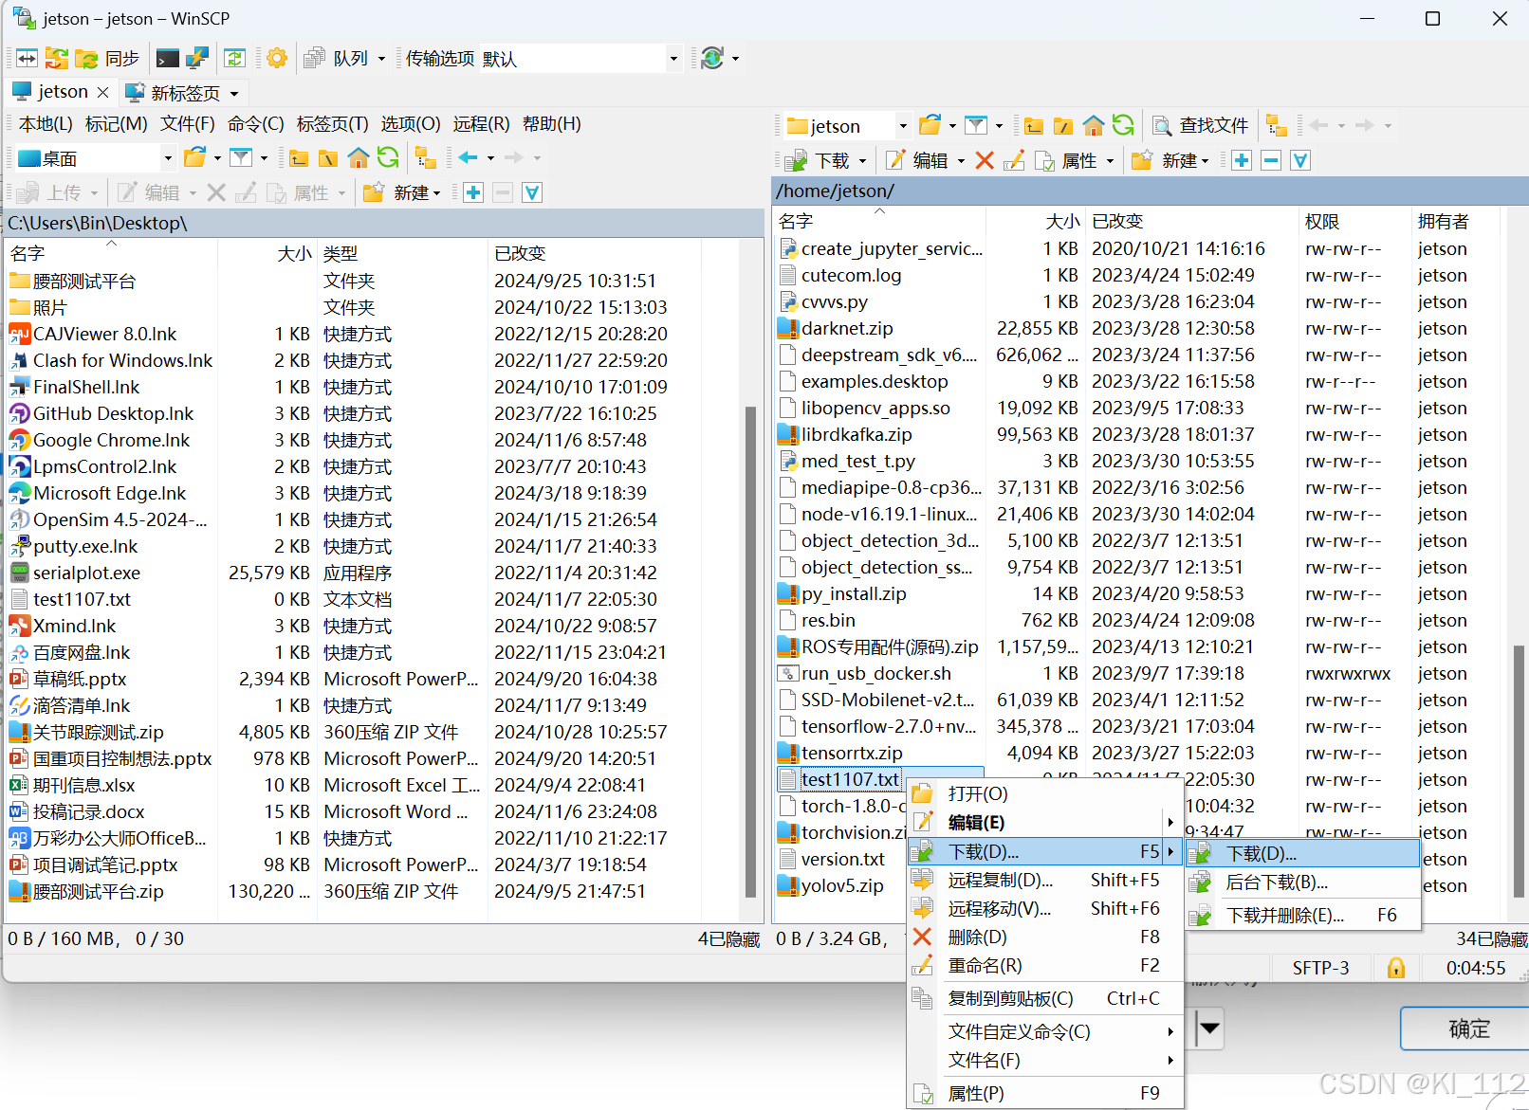Open the 远程(R) menu

click(x=481, y=124)
